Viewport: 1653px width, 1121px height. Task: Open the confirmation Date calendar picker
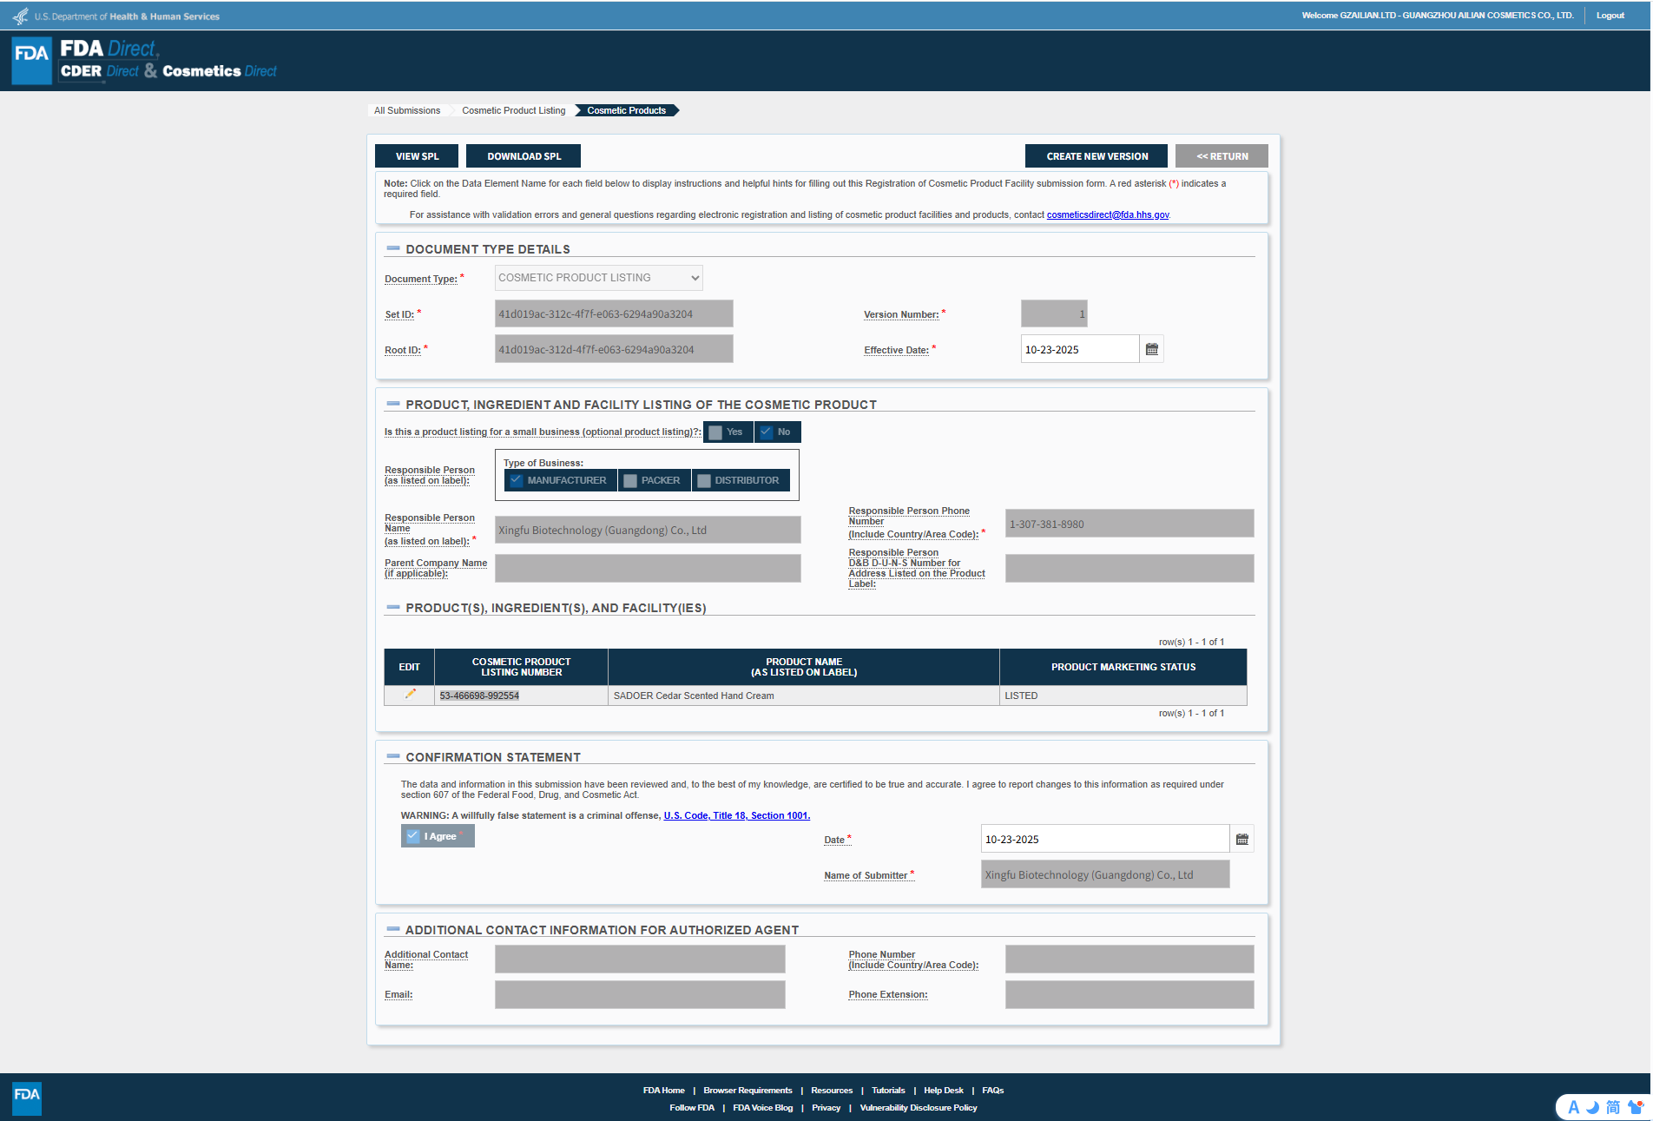click(x=1241, y=839)
